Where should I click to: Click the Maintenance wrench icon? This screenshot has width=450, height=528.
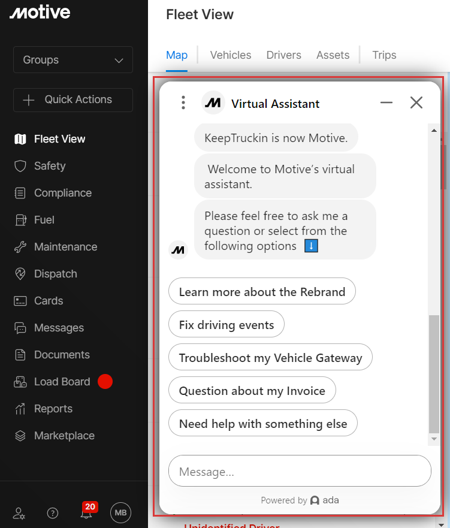20,247
